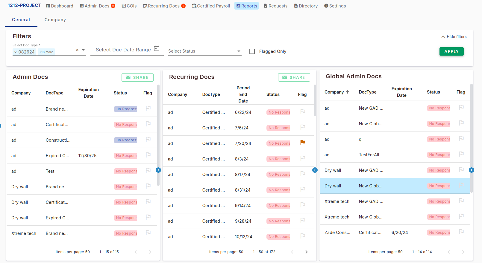
Task: Go to next page of Recurring Docs
Action: (306, 252)
